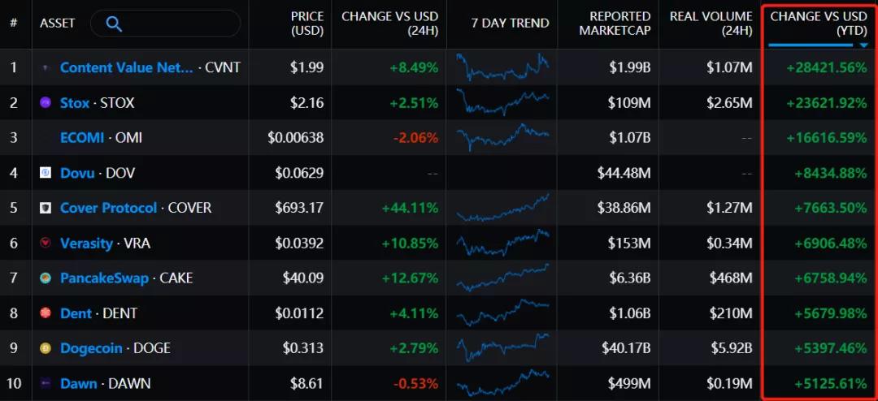The image size is (878, 401).
Task: Open the Content Value Network asset link
Action: [x=126, y=67]
